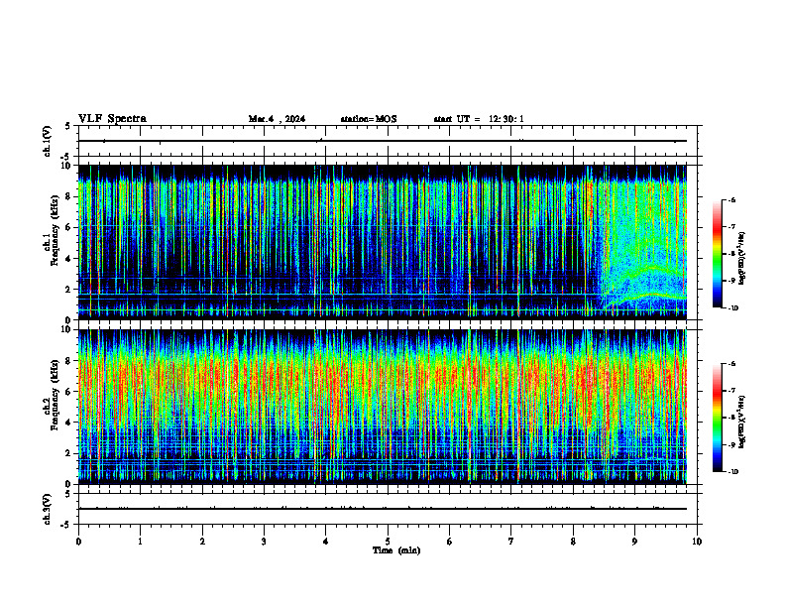Click the ch.1 colorbar "log(PSD)" label
This screenshot has height=607, width=785.
pos(742,259)
